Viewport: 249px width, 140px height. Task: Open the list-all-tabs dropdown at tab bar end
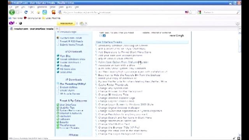click(x=240, y=29)
